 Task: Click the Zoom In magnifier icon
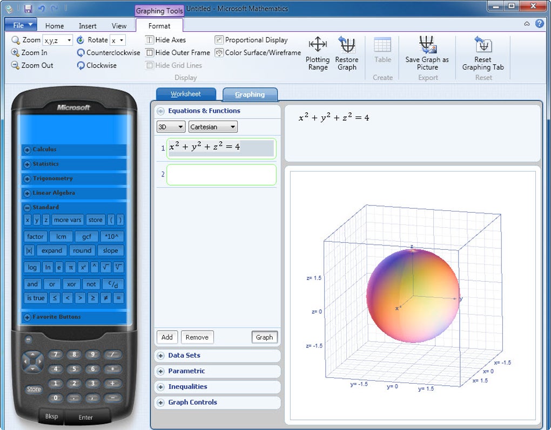[15, 53]
